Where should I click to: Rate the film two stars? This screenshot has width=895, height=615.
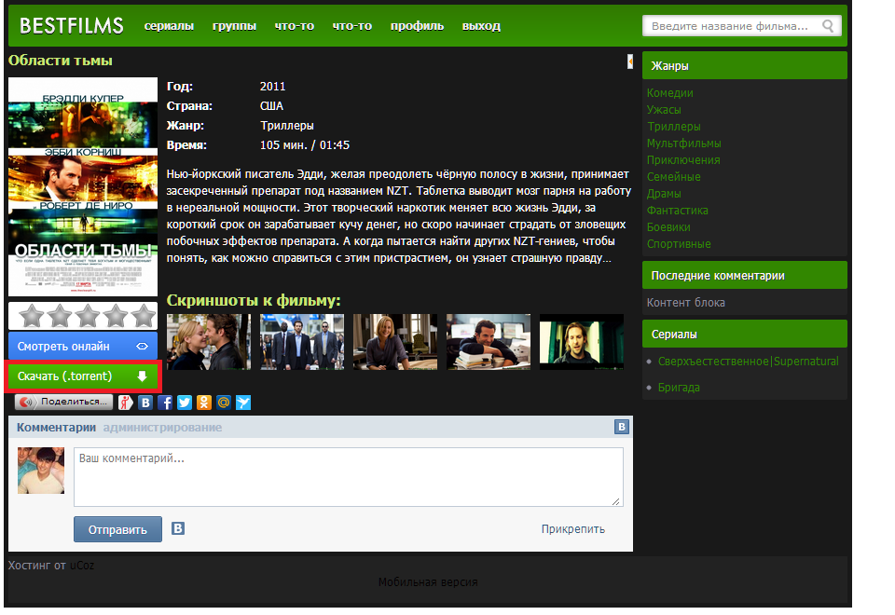pos(60,316)
